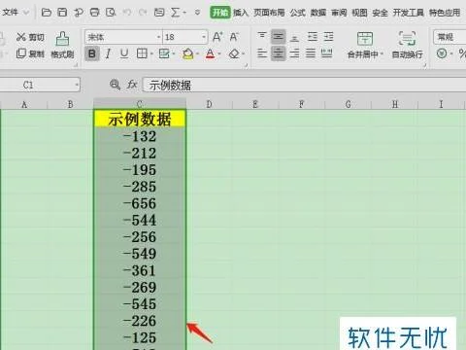Click the Wrap Text (自动换行) button
466x350 pixels.
coord(407,45)
